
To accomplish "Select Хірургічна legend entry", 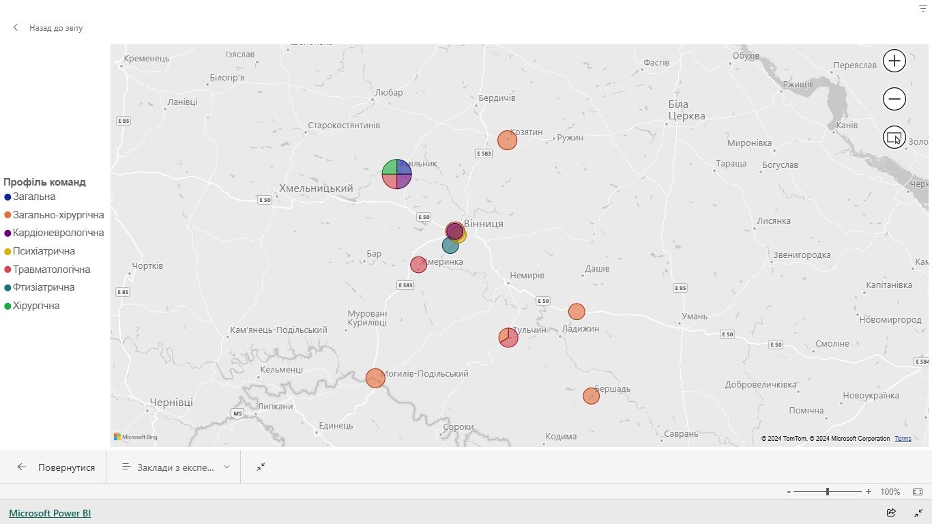I will 36,306.
